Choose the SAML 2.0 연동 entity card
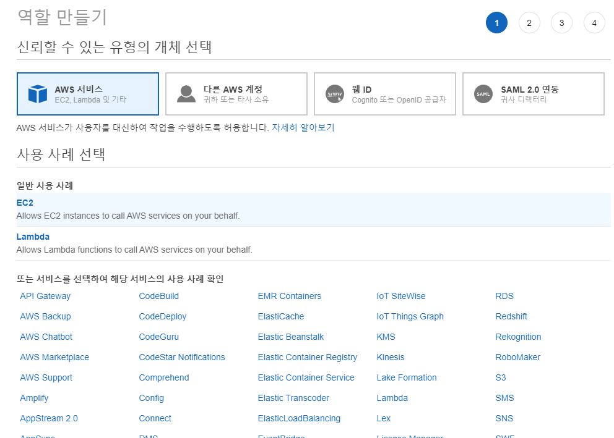Image resolution: width=614 pixels, height=438 pixels. [534, 94]
